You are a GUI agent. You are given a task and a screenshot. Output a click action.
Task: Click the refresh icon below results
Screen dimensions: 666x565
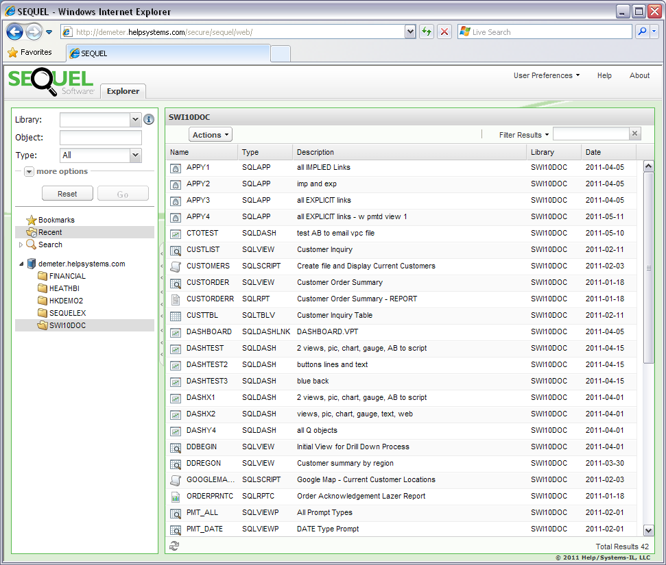174,546
